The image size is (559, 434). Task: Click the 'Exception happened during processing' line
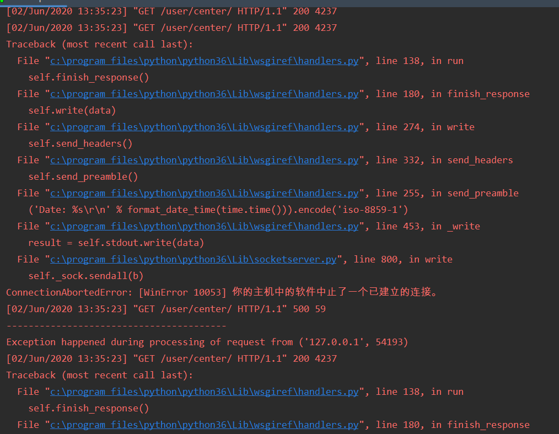pyautogui.click(x=207, y=342)
